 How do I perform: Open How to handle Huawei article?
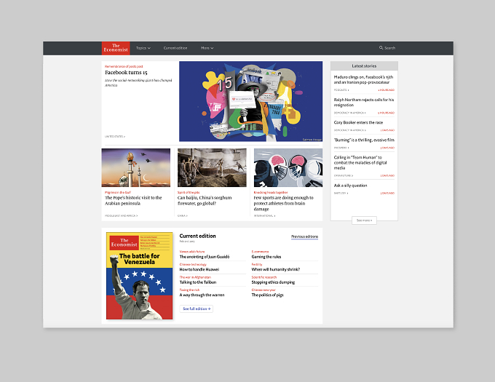tap(199, 269)
